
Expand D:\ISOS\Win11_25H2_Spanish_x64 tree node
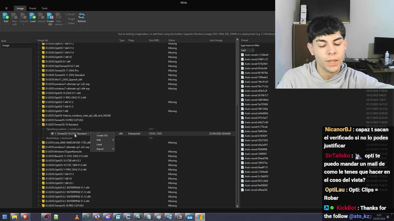point(39,79)
